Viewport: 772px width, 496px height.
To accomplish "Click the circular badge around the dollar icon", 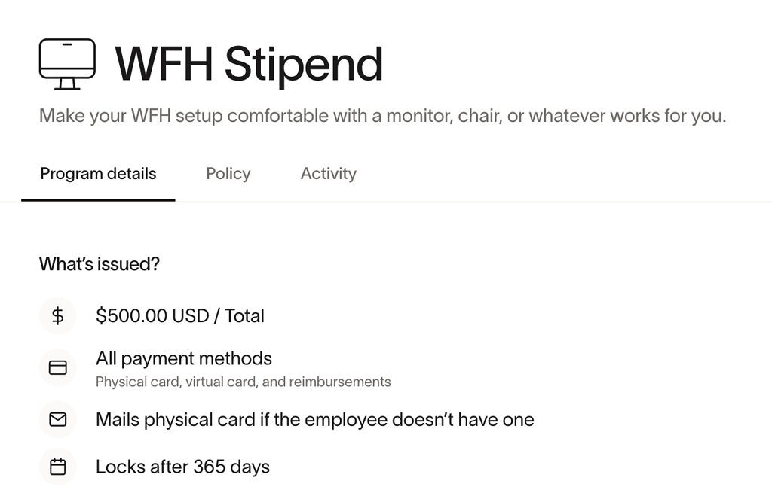I will click(58, 315).
